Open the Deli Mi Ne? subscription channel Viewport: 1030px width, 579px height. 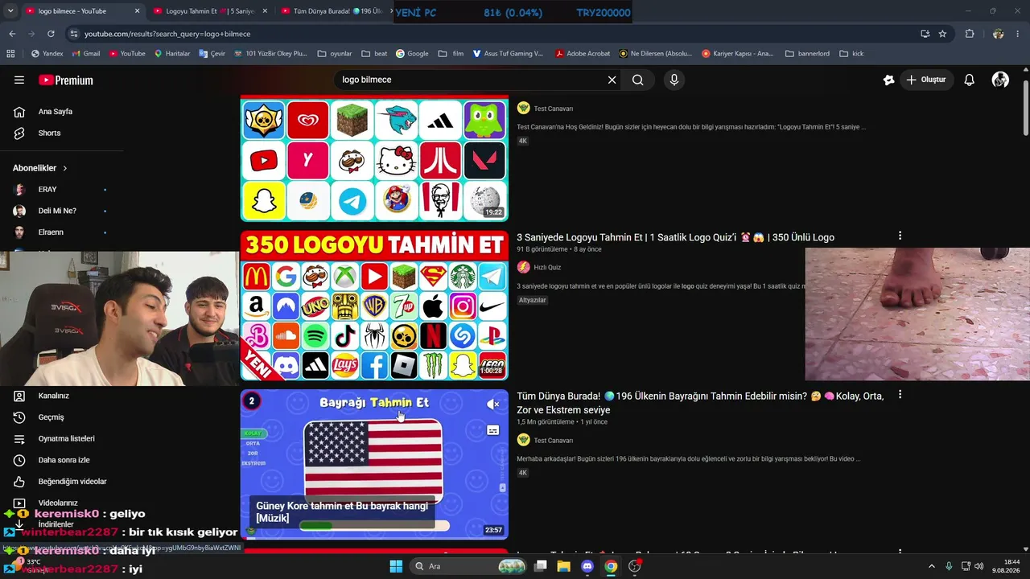coord(57,211)
